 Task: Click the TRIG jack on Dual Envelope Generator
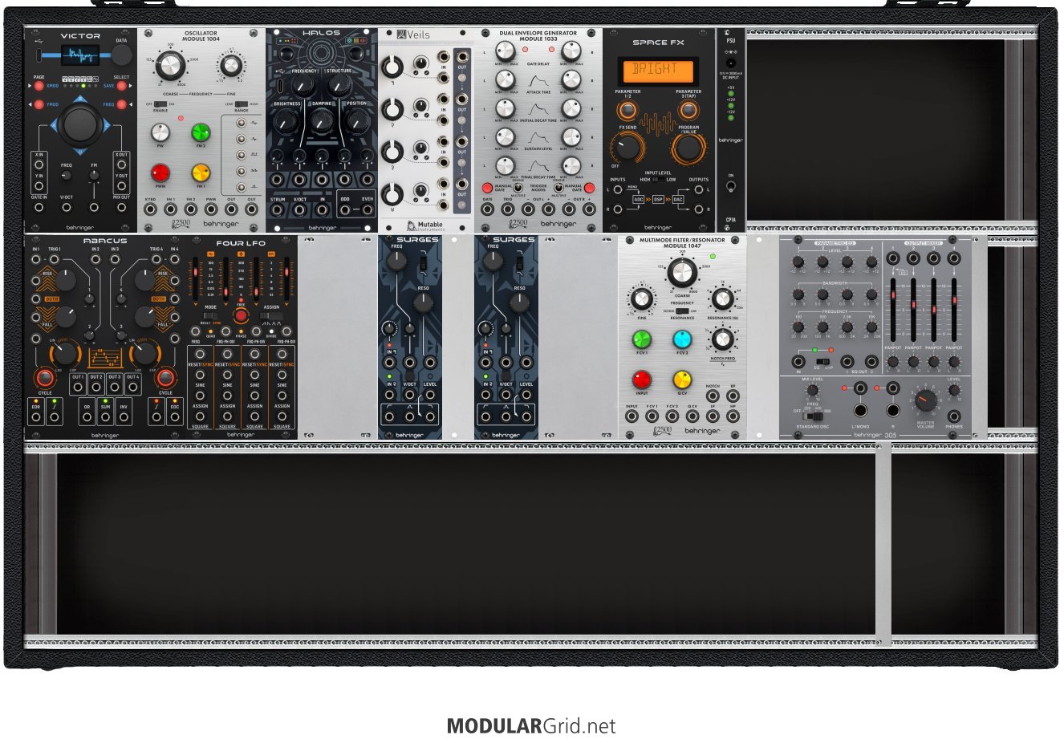point(507,209)
